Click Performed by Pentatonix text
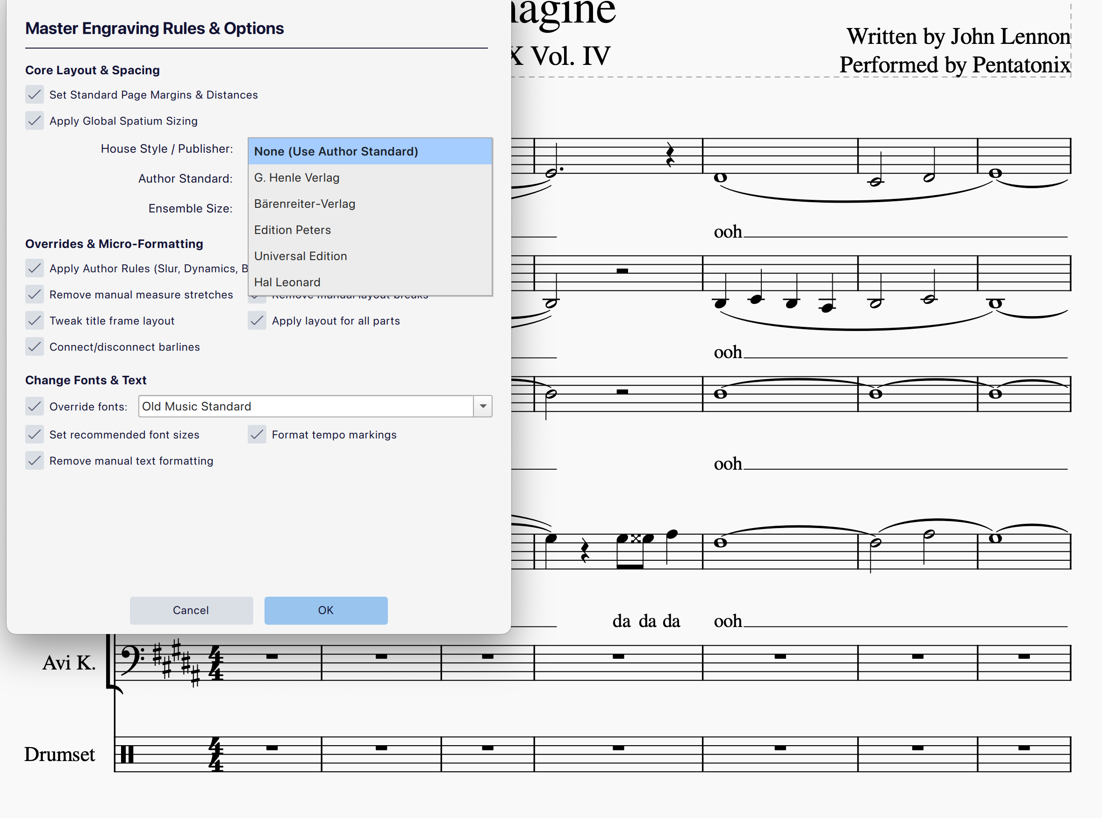 coord(955,65)
